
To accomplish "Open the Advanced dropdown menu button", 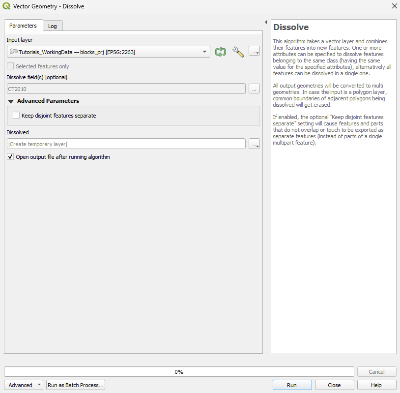I will point(23,385).
